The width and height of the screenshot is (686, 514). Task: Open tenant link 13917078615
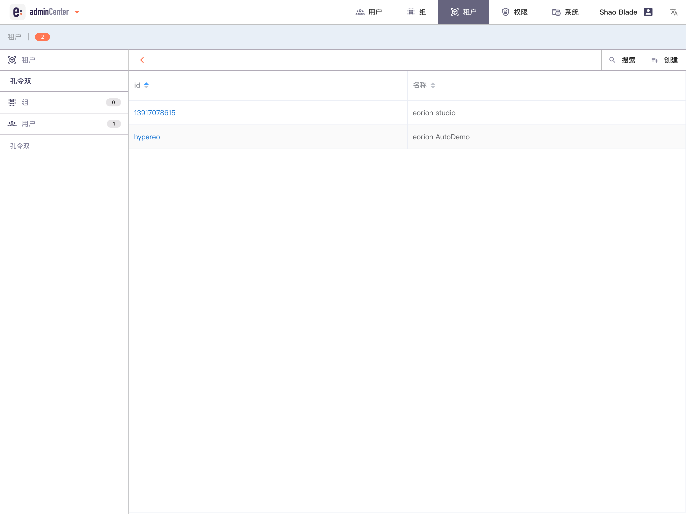(154, 113)
